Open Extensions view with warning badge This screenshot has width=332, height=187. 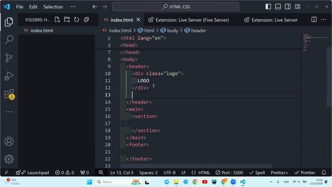9,94
